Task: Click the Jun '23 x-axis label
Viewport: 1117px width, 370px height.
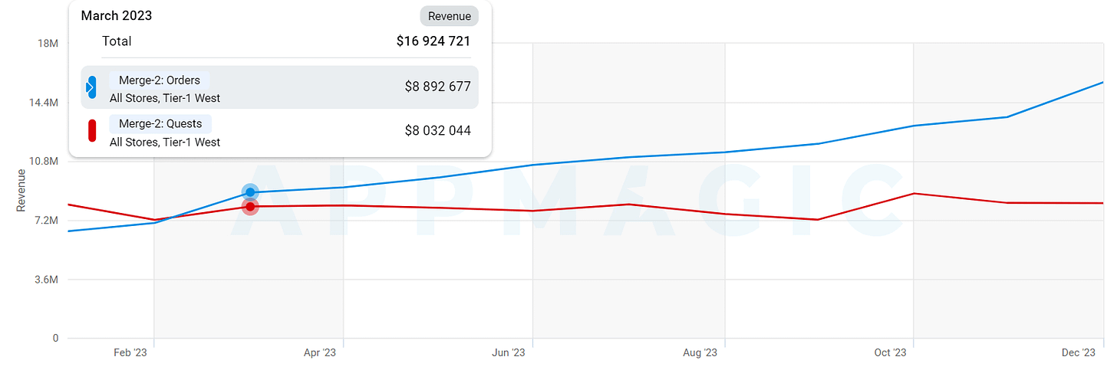Action: point(509,353)
